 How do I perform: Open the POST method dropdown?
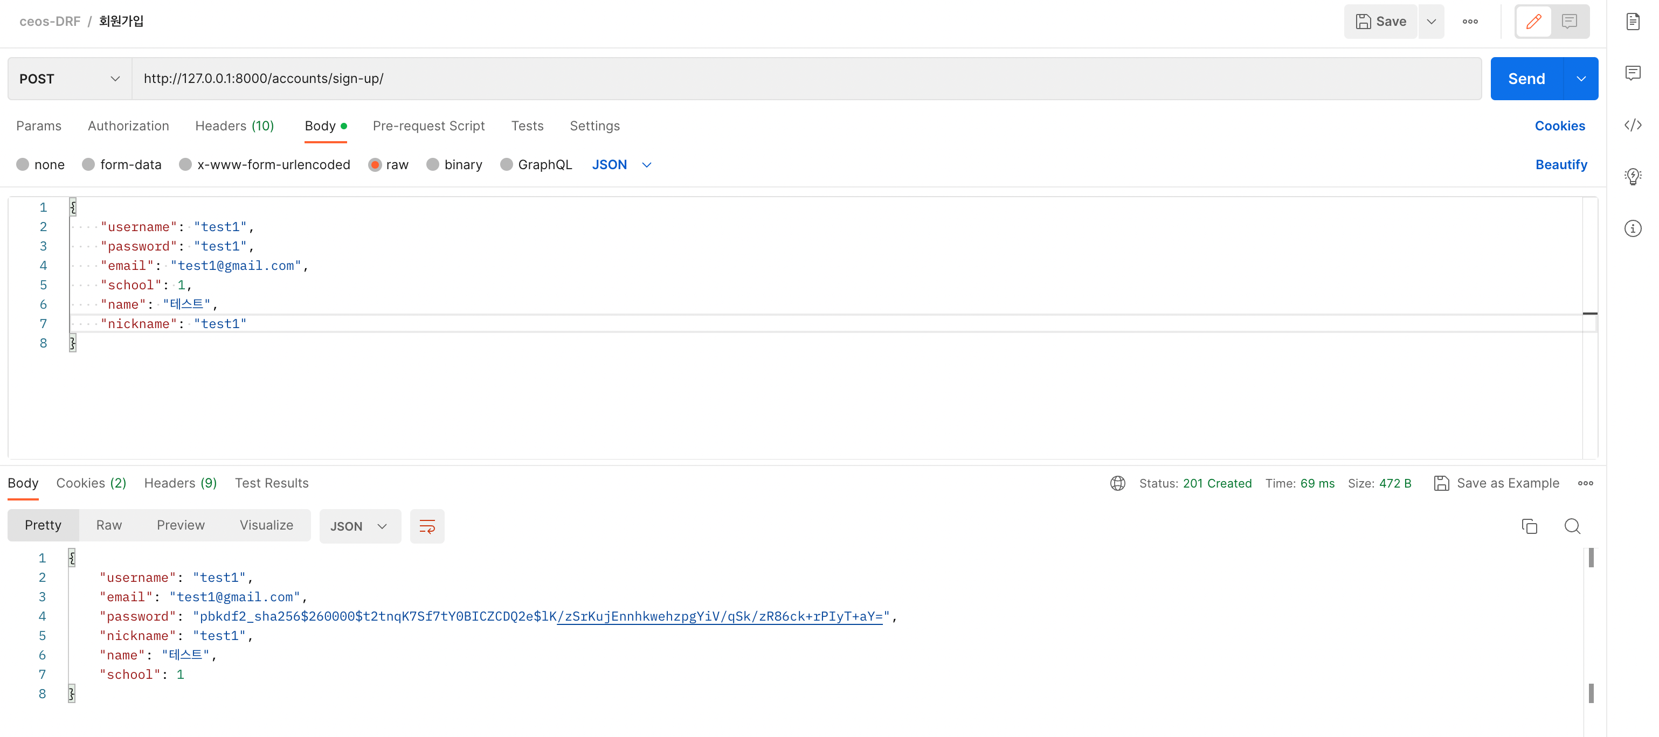70,79
